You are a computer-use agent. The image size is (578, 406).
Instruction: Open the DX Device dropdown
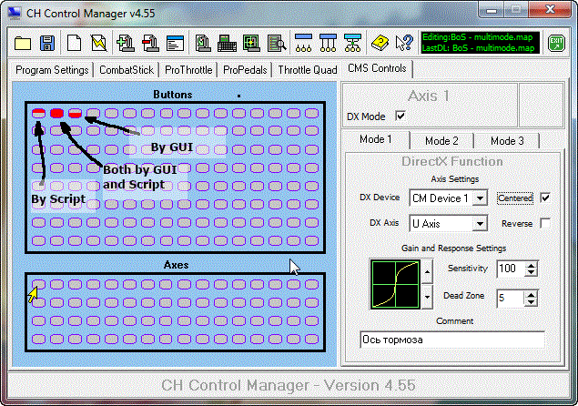480,198
